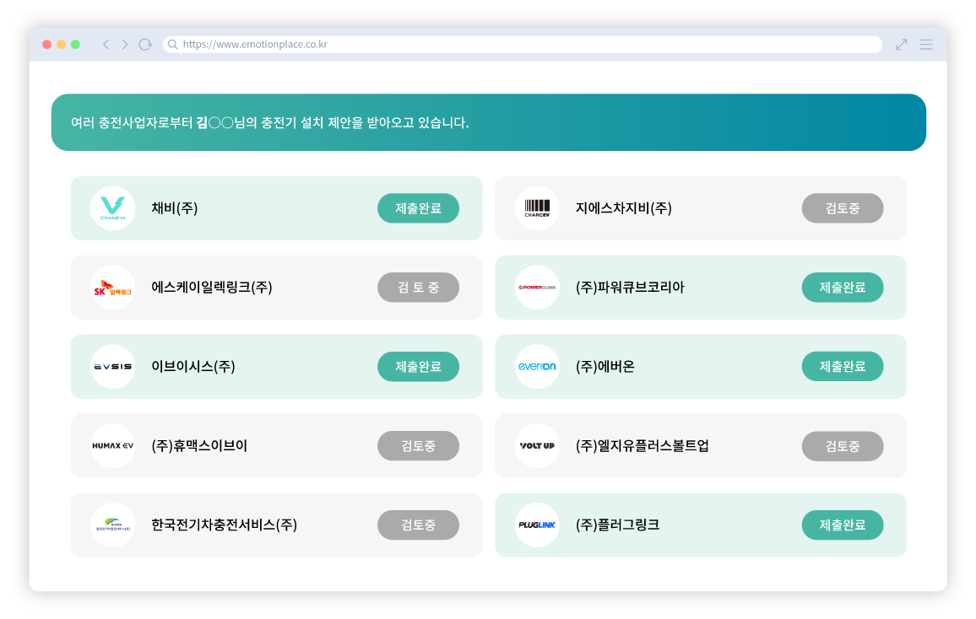976x619 pixels.
Task: Select the everon logo icon
Action: (x=537, y=366)
